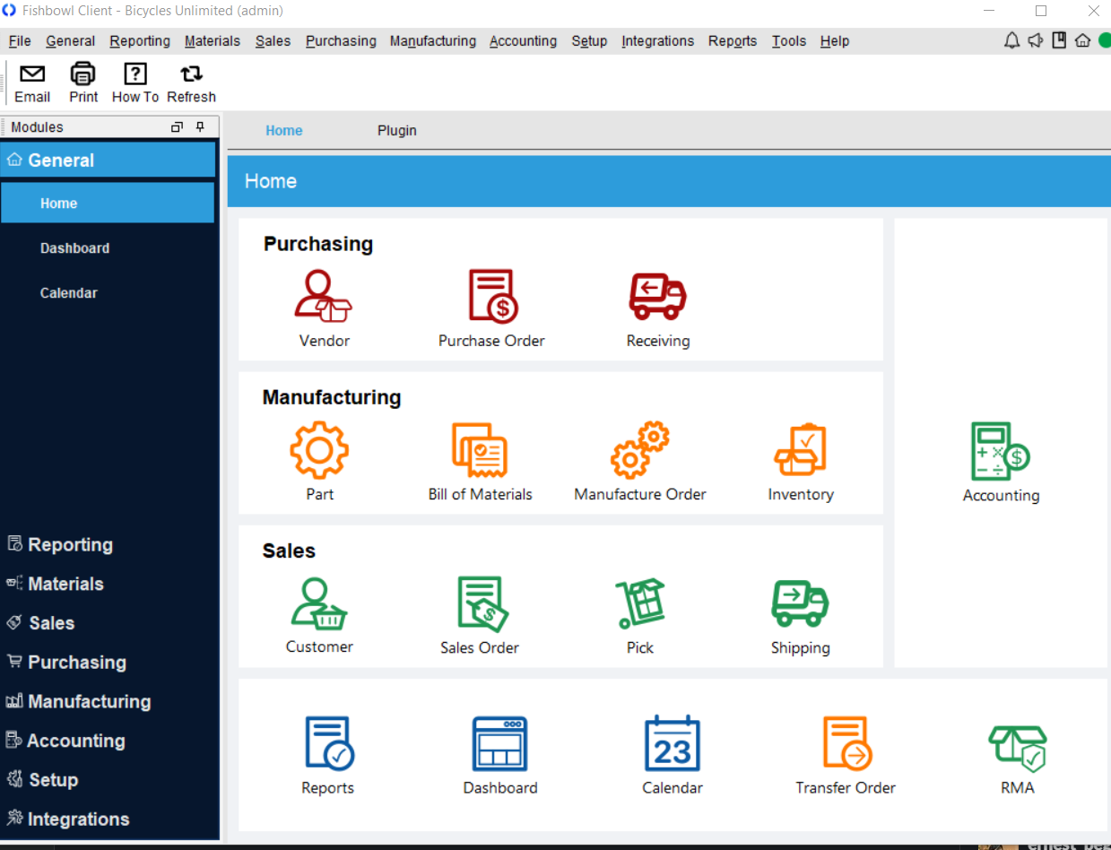Viewport: 1111px width, 850px height.
Task: Select Home in the General sidebar
Action: (x=108, y=204)
